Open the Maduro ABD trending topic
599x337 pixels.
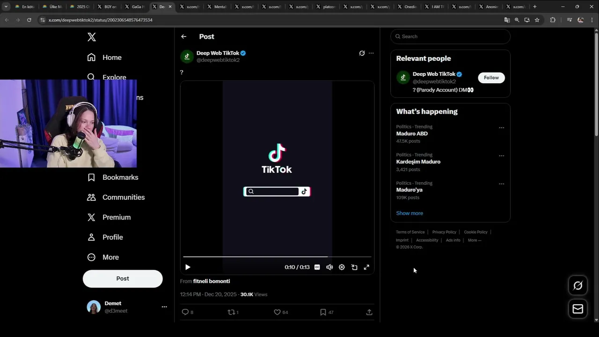coord(412,134)
